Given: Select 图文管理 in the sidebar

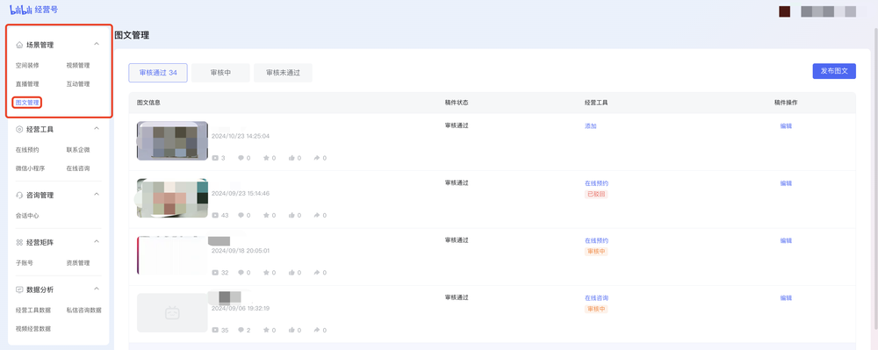Looking at the screenshot, I should tap(27, 103).
